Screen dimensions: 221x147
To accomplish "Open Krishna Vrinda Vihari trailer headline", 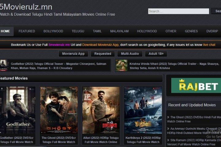I will pos(174,66).
